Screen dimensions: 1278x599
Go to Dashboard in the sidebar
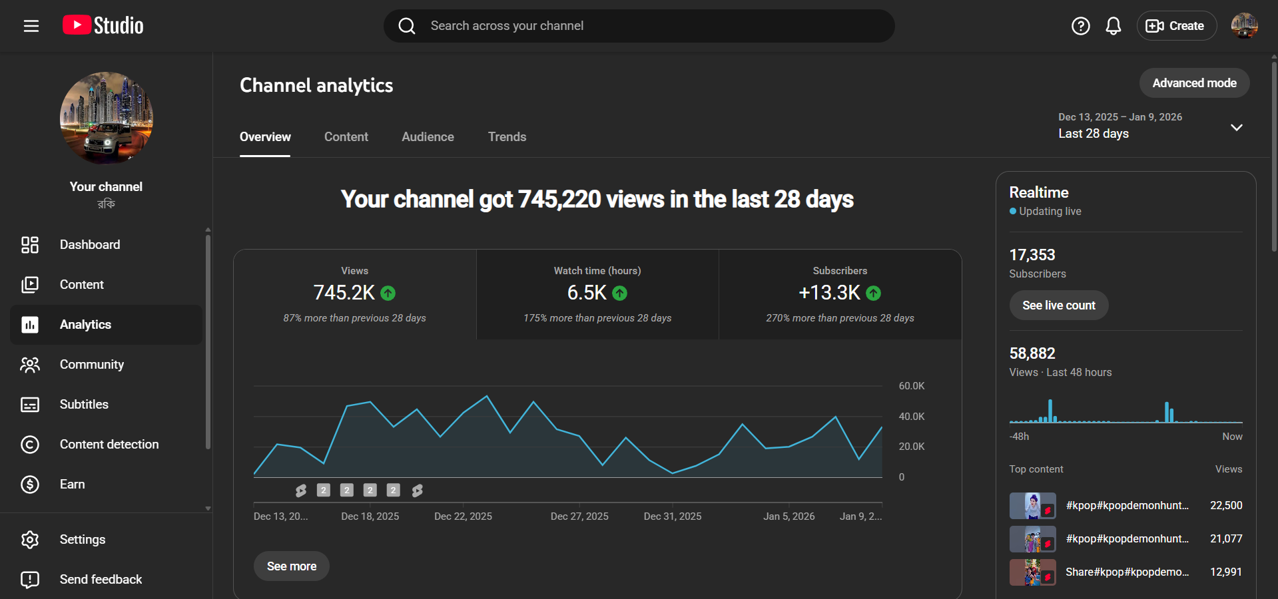pyautogui.click(x=90, y=244)
